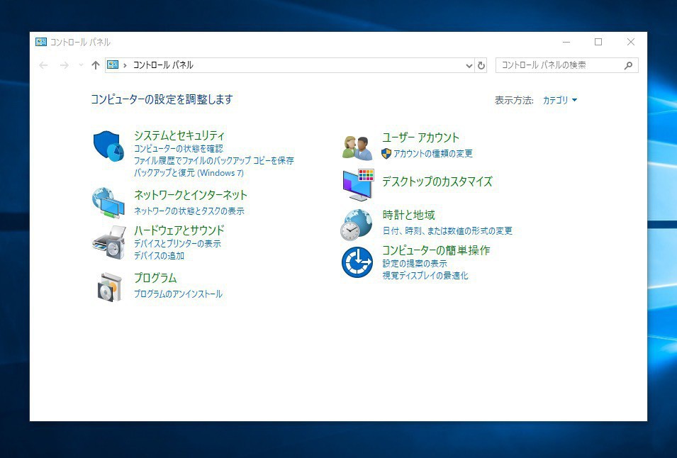
Task: Go up one level with up arrow
Action: [96, 65]
